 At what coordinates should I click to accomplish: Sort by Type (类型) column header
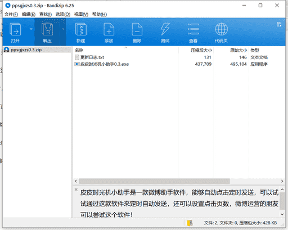(255, 50)
